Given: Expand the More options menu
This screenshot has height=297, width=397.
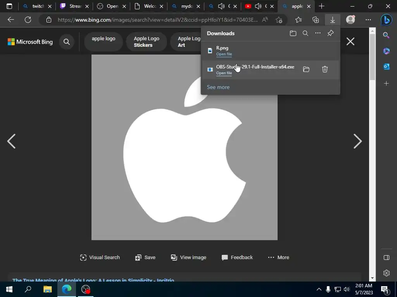Looking at the screenshot, I should pyautogui.click(x=278, y=257).
